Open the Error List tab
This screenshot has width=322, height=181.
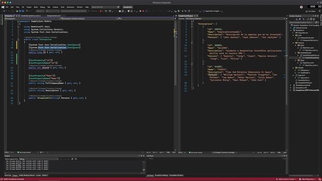(x=8, y=175)
